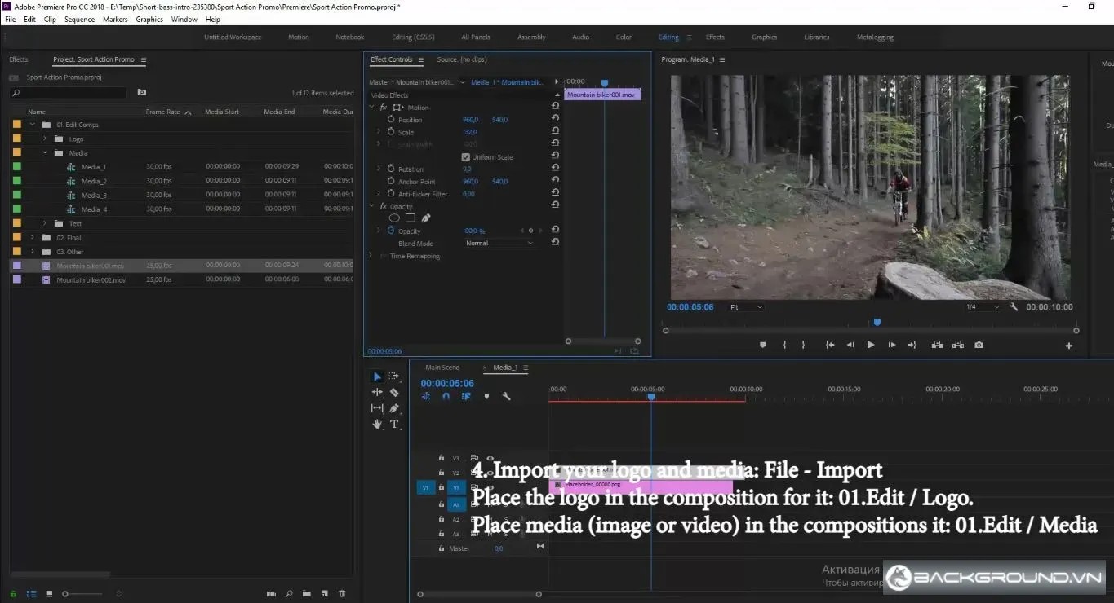Open the Sequence menu

(x=79, y=19)
